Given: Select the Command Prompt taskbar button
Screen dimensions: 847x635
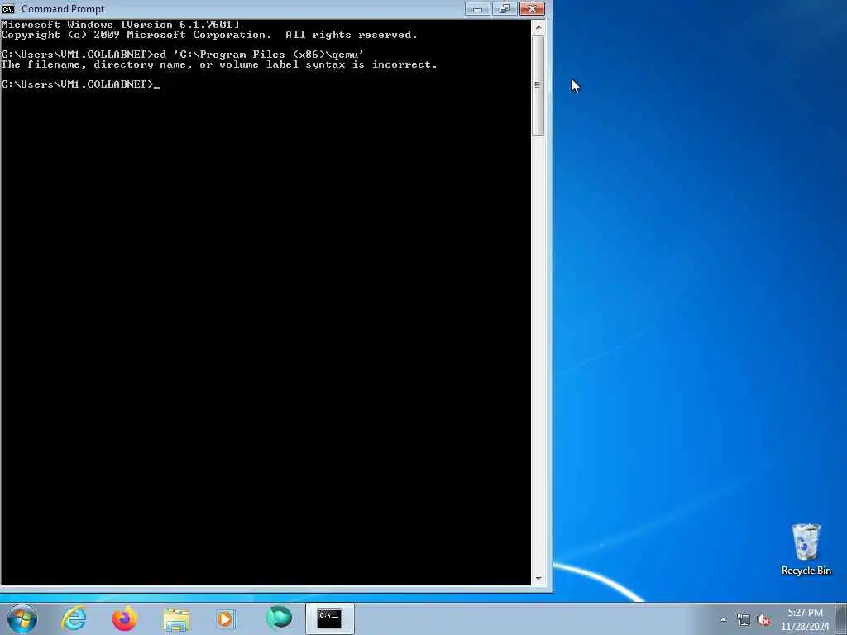Looking at the screenshot, I should point(329,618).
